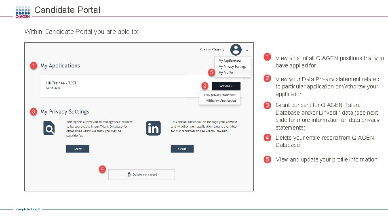Open the HR Trainee - TEST application entry

tap(61, 83)
